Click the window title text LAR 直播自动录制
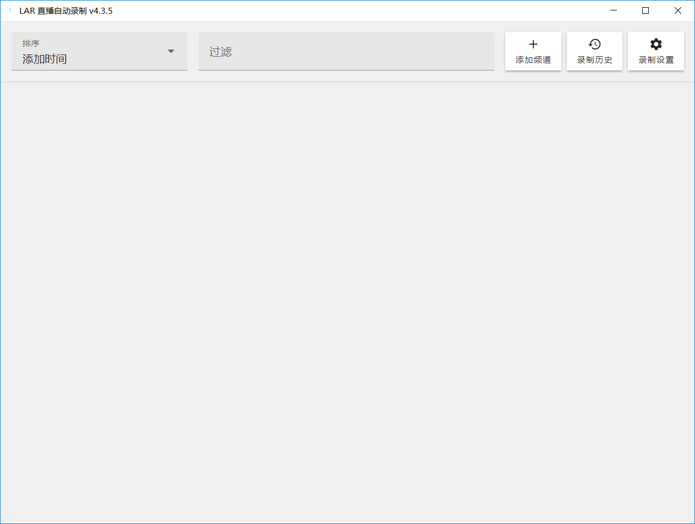This screenshot has height=524, width=695. pos(66,10)
